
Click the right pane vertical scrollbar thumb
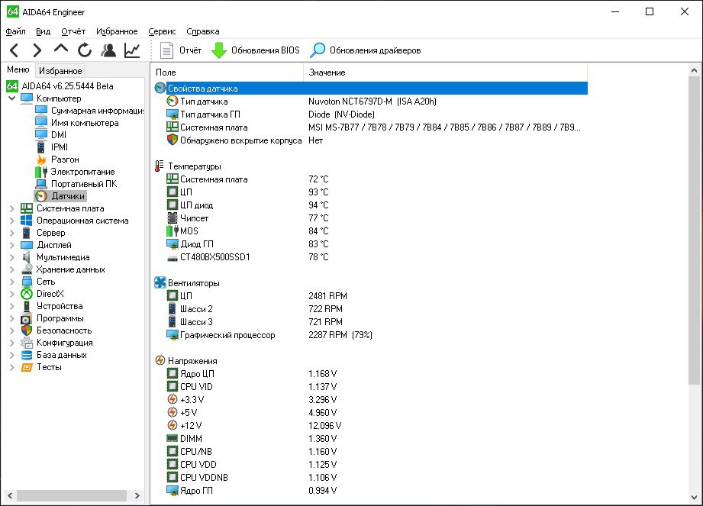(x=694, y=230)
